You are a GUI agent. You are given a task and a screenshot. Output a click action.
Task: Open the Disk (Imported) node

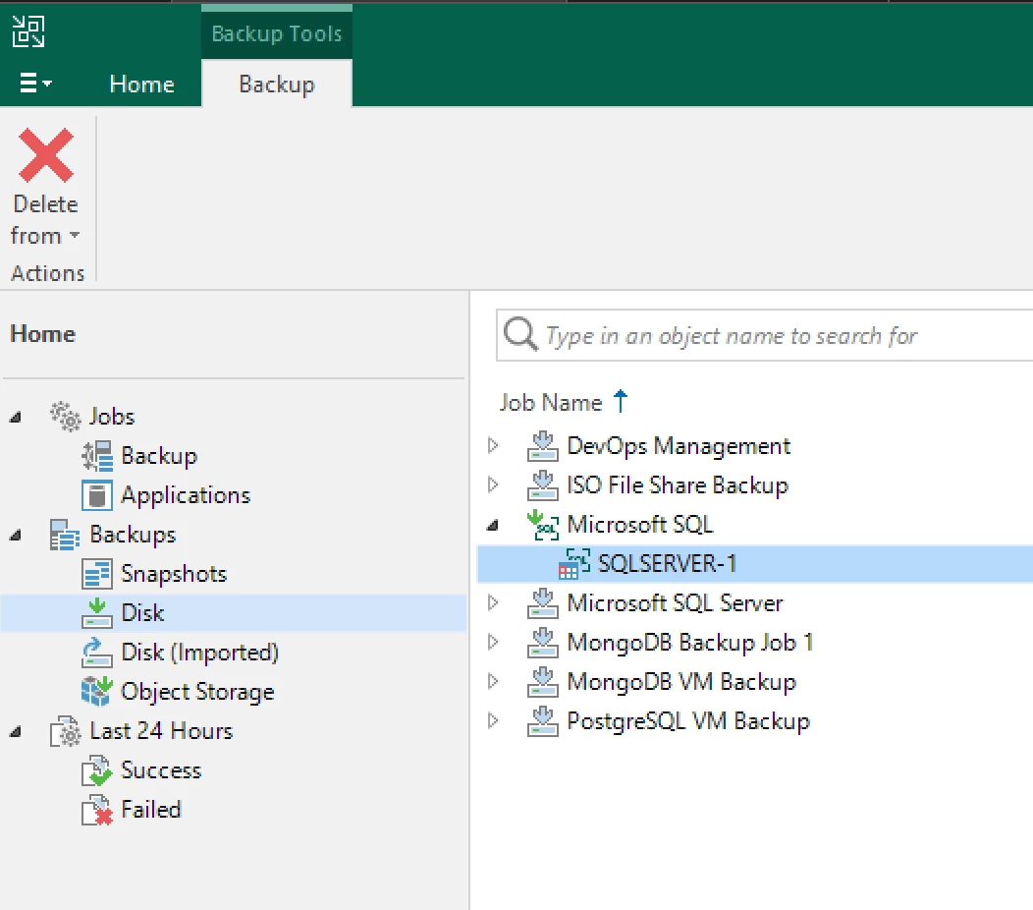tap(199, 653)
